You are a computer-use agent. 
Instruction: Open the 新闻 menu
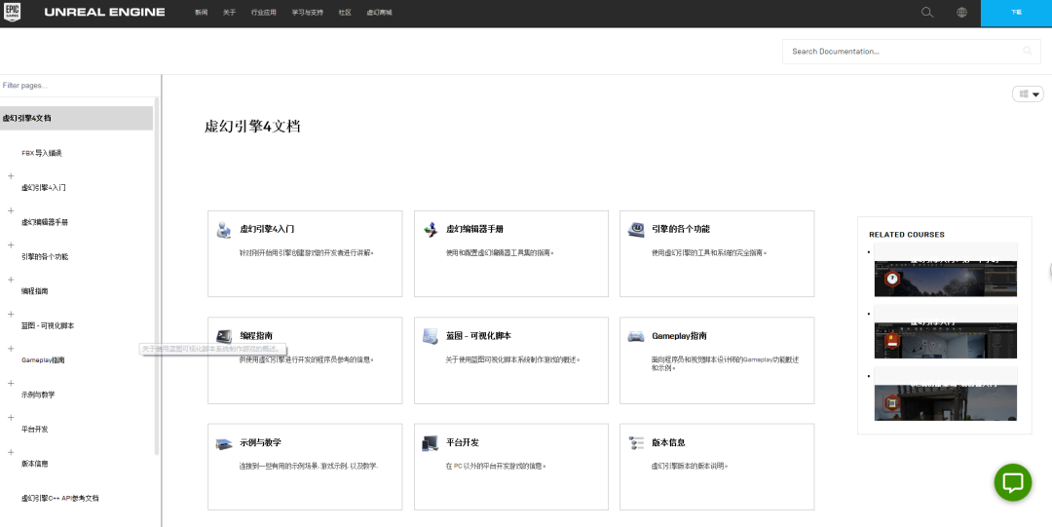[202, 13]
